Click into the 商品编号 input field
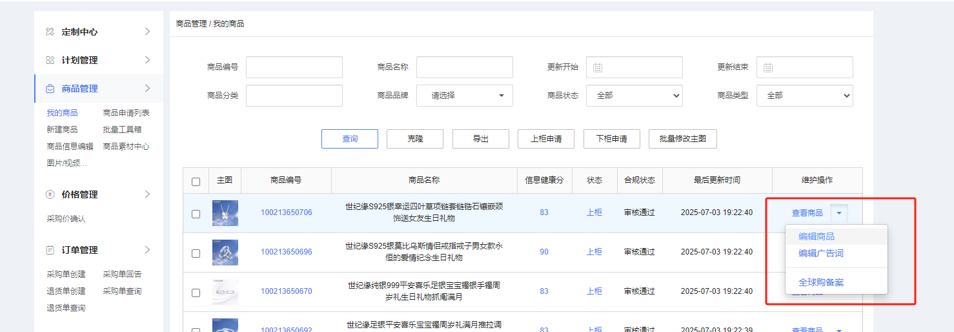 [x=294, y=67]
